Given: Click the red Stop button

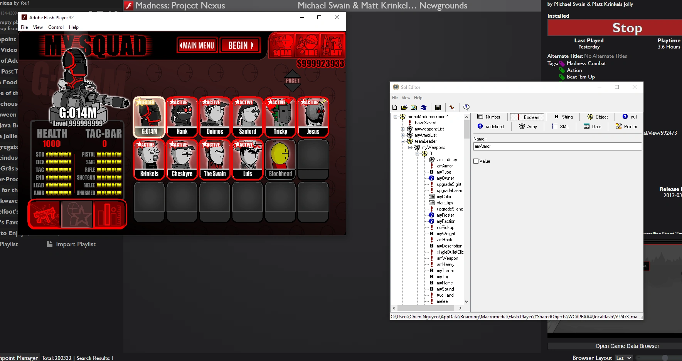Looking at the screenshot, I should click(x=615, y=28).
